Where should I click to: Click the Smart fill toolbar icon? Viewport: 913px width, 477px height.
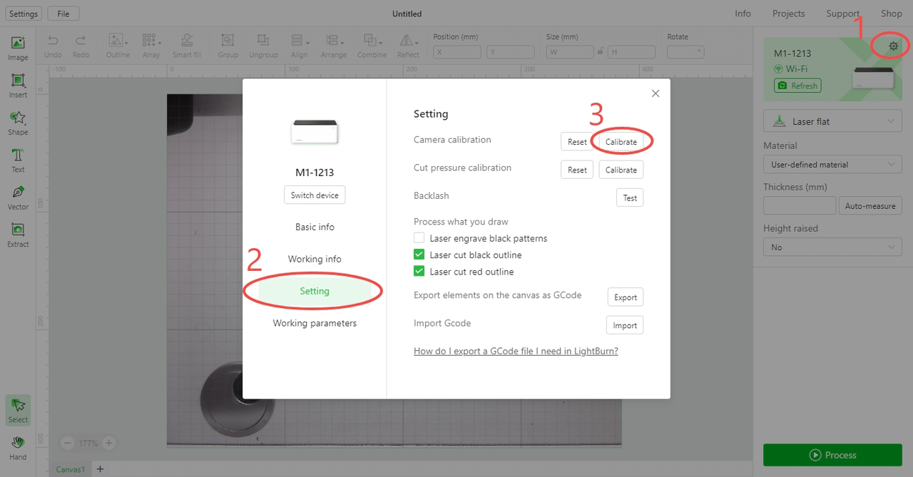click(x=186, y=46)
